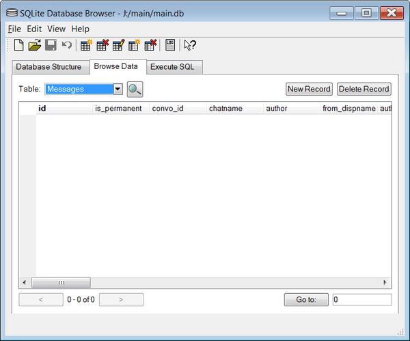The height and width of the screenshot is (341, 410).
Task: Click the Go to: button
Action: [305, 299]
